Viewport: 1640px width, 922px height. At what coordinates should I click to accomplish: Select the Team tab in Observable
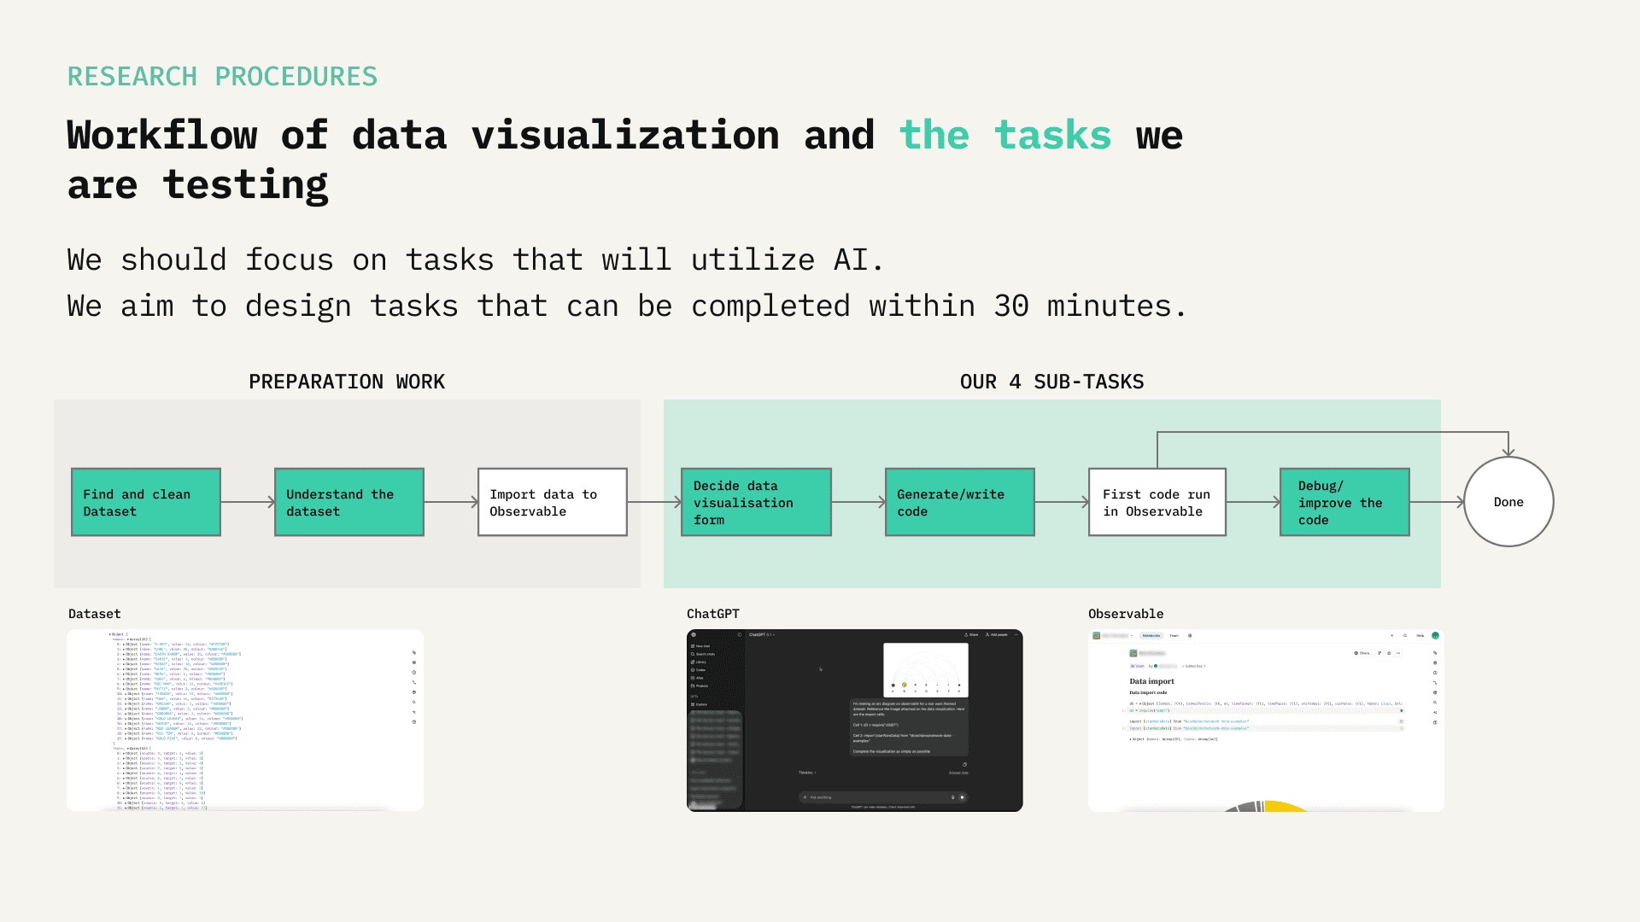click(1174, 635)
